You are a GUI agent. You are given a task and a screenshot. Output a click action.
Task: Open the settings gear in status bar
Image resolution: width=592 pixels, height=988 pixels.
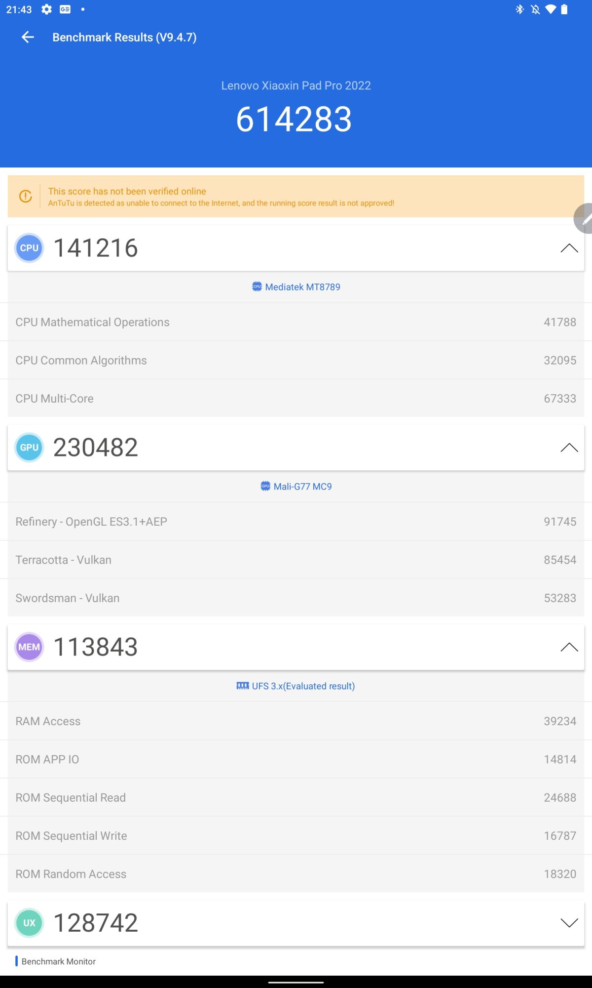[46, 9]
